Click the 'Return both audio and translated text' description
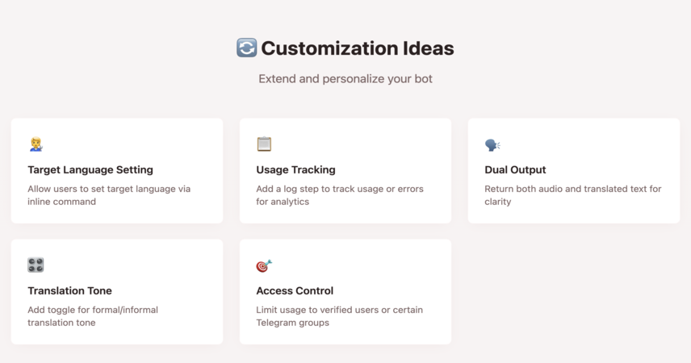 click(573, 195)
